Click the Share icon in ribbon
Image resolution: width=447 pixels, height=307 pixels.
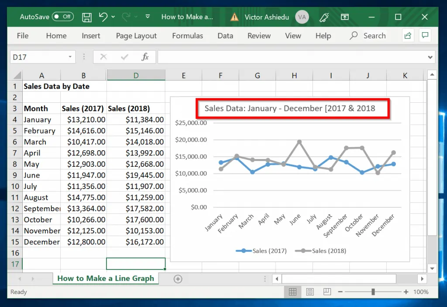pyautogui.click(x=408, y=36)
